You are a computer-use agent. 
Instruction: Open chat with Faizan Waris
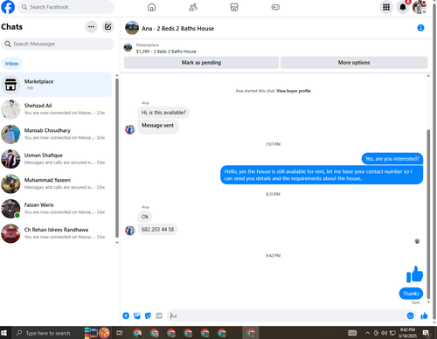click(x=56, y=209)
